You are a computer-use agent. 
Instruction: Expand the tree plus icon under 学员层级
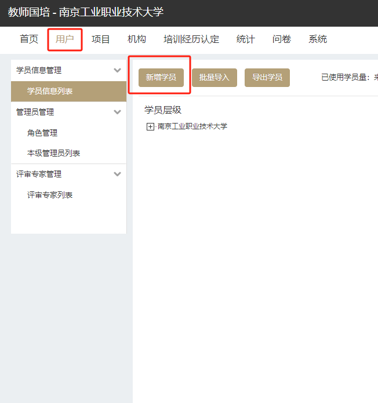pyautogui.click(x=151, y=126)
